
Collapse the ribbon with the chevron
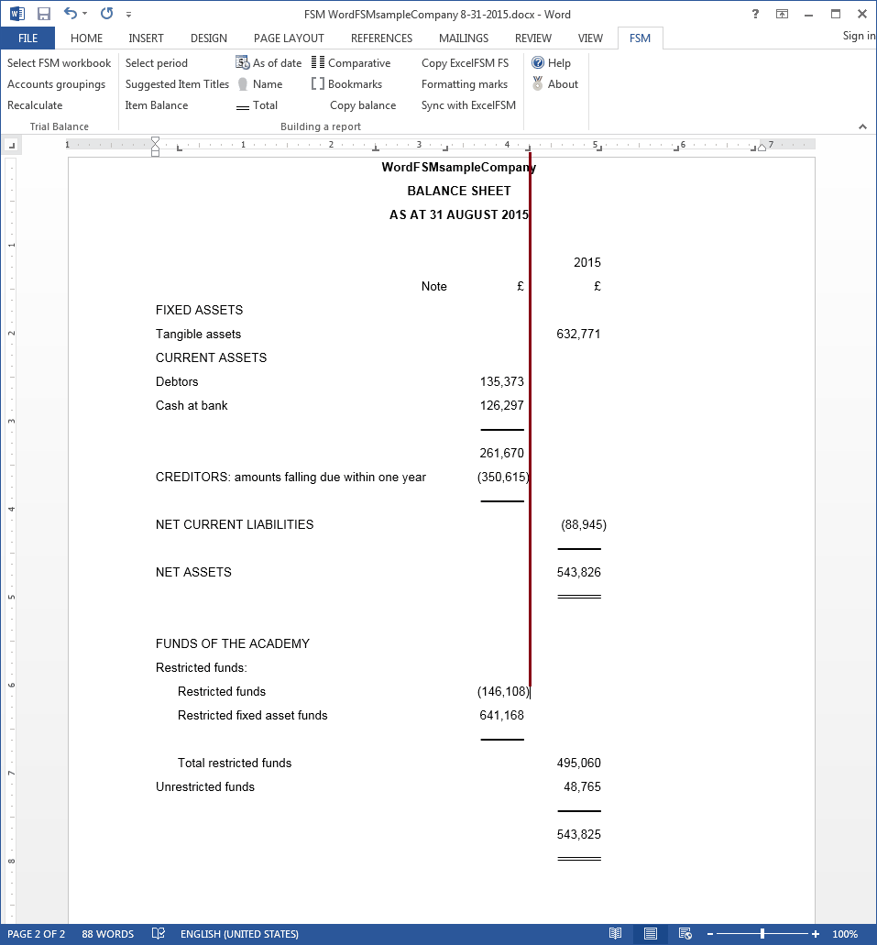862,126
